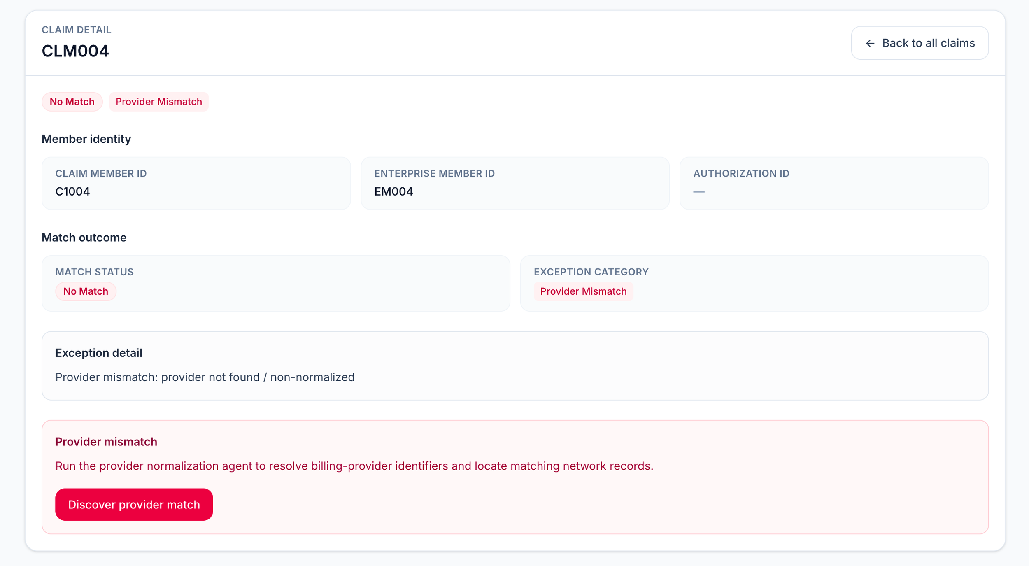Click the Provider Mismatch badge under Exception Category
Screen dimensions: 1029x566
point(583,291)
